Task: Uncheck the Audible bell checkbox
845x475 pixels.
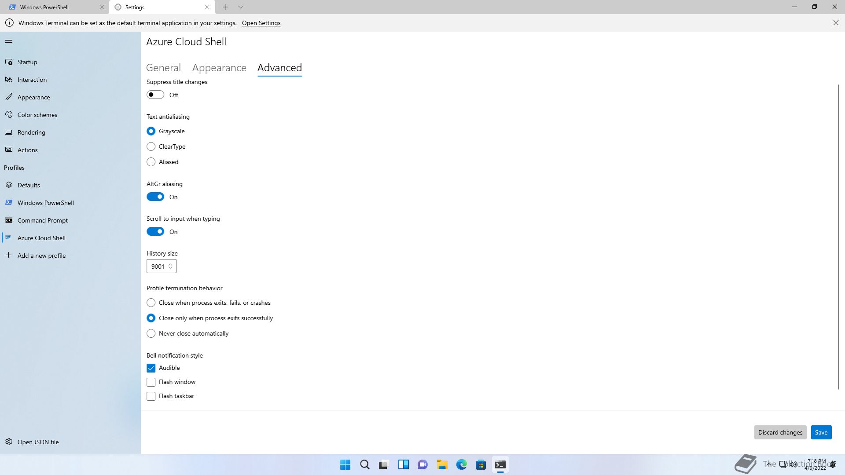Action: tap(151, 368)
